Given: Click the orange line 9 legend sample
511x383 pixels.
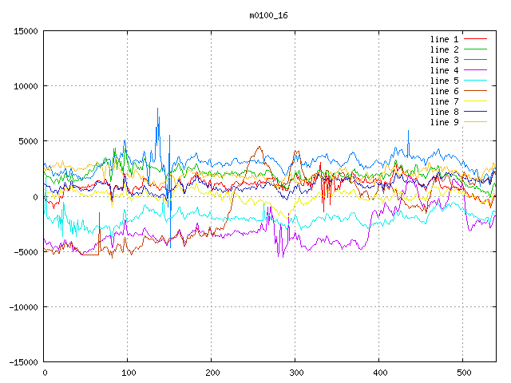Looking at the screenshot, I should (475, 122).
